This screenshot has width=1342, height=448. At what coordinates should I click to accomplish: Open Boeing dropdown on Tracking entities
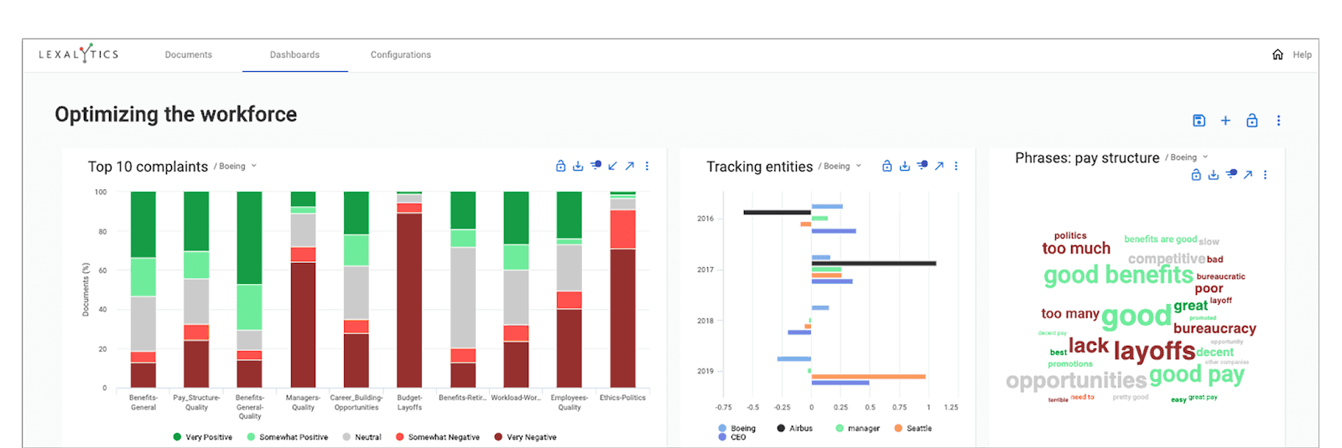(x=841, y=166)
